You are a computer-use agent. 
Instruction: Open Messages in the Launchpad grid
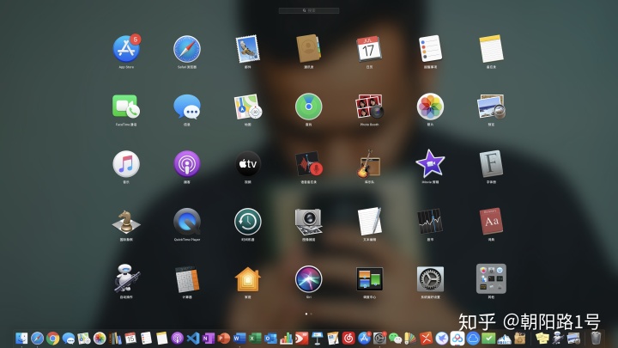187,107
